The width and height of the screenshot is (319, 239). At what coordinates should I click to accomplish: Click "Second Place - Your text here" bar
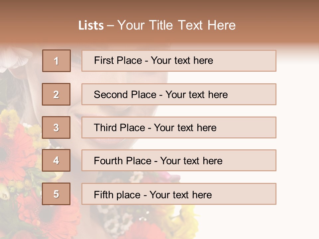coord(179,94)
